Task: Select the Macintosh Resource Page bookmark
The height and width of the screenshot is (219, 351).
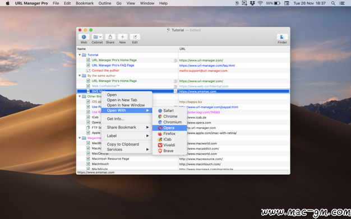Action: click(x=110, y=159)
